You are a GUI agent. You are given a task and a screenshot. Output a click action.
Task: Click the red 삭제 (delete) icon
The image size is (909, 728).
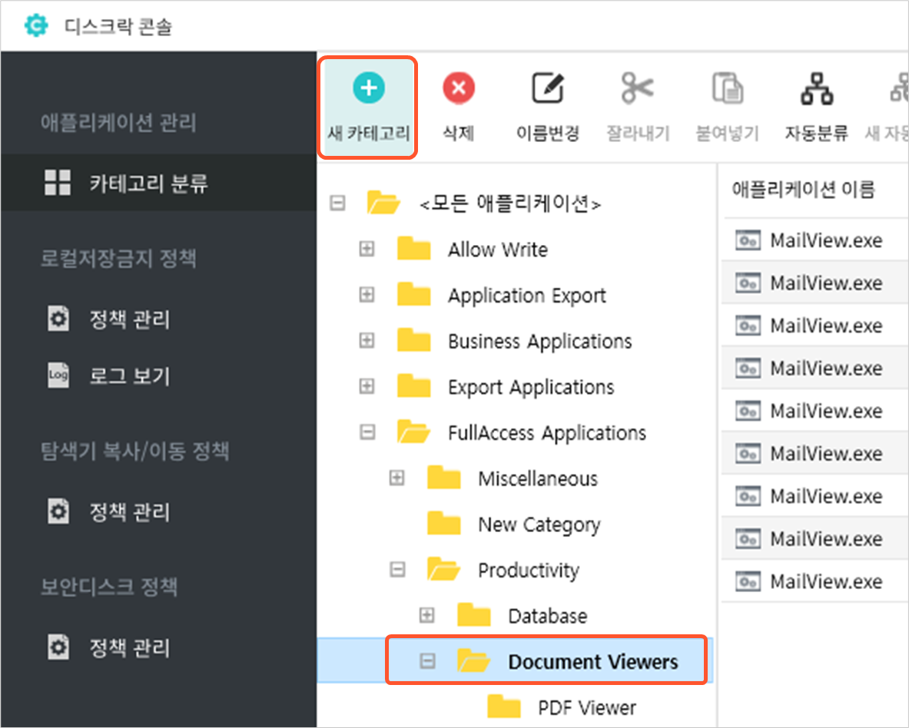click(459, 88)
